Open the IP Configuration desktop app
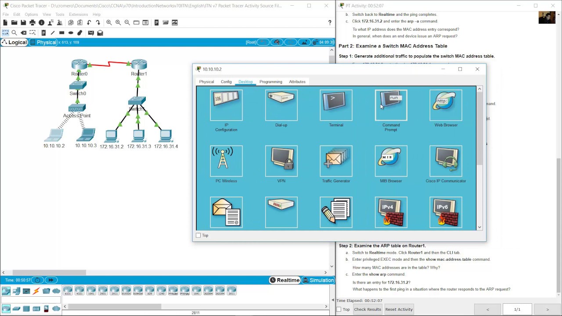The image size is (562, 316). point(226,105)
